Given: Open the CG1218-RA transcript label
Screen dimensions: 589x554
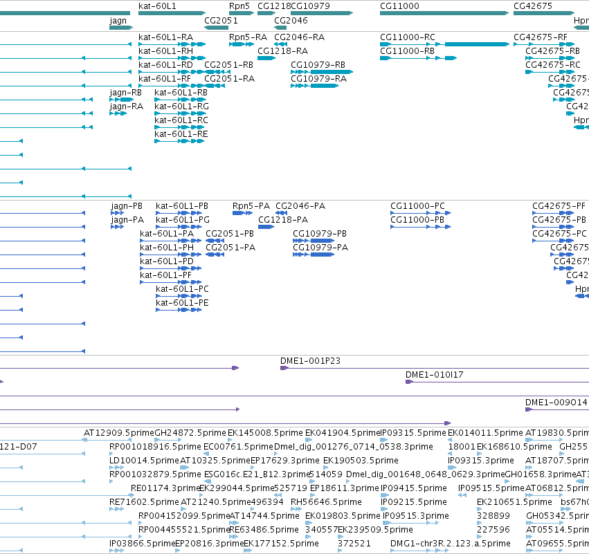Looking at the screenshot, I should (x=282, y=51).
